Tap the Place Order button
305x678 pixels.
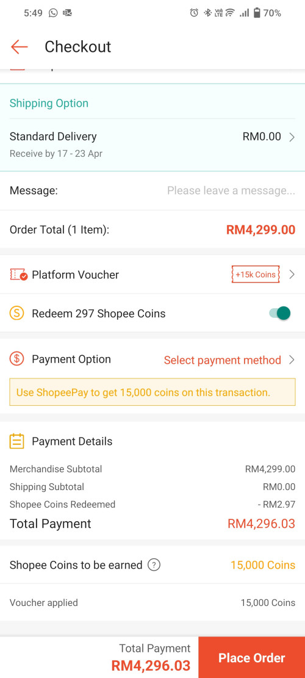click(x=252, y=658)
